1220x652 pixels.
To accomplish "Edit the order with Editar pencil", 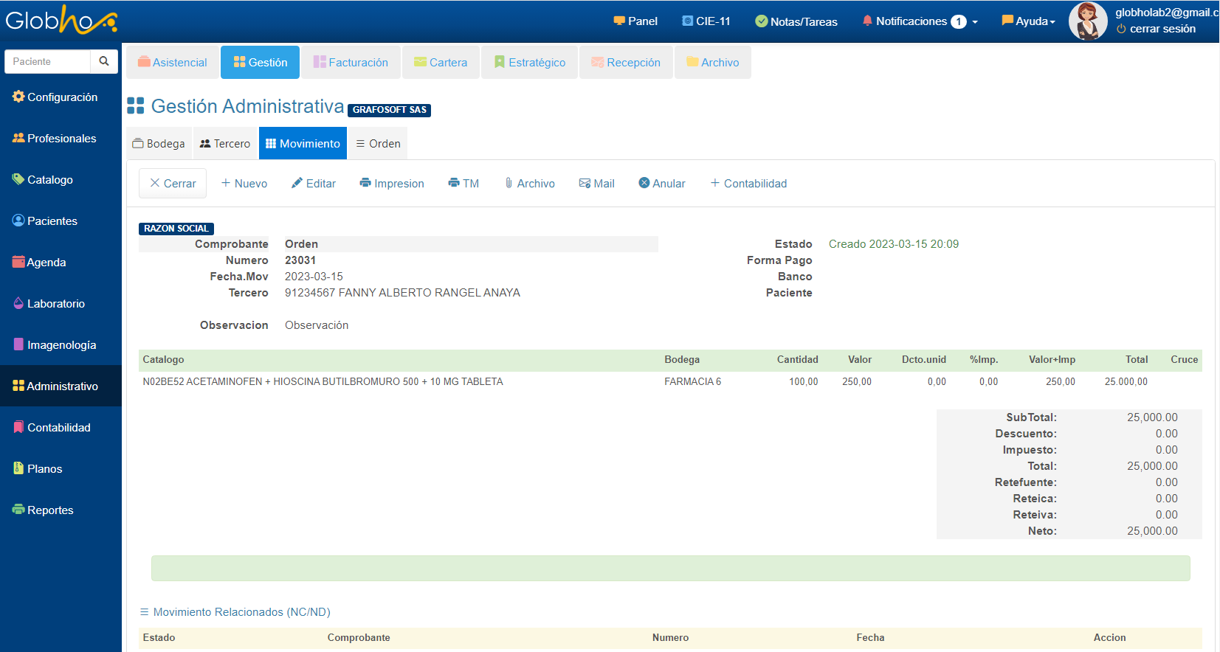I will click(x=314, y=184).
